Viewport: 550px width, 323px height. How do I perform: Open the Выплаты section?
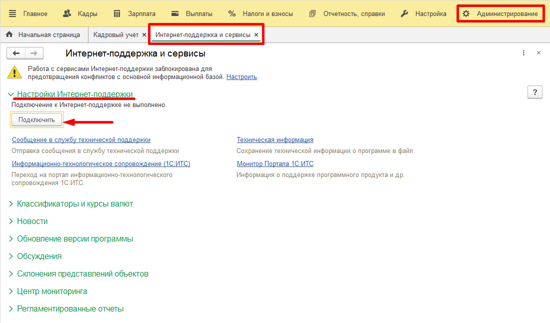coord(199,13)
